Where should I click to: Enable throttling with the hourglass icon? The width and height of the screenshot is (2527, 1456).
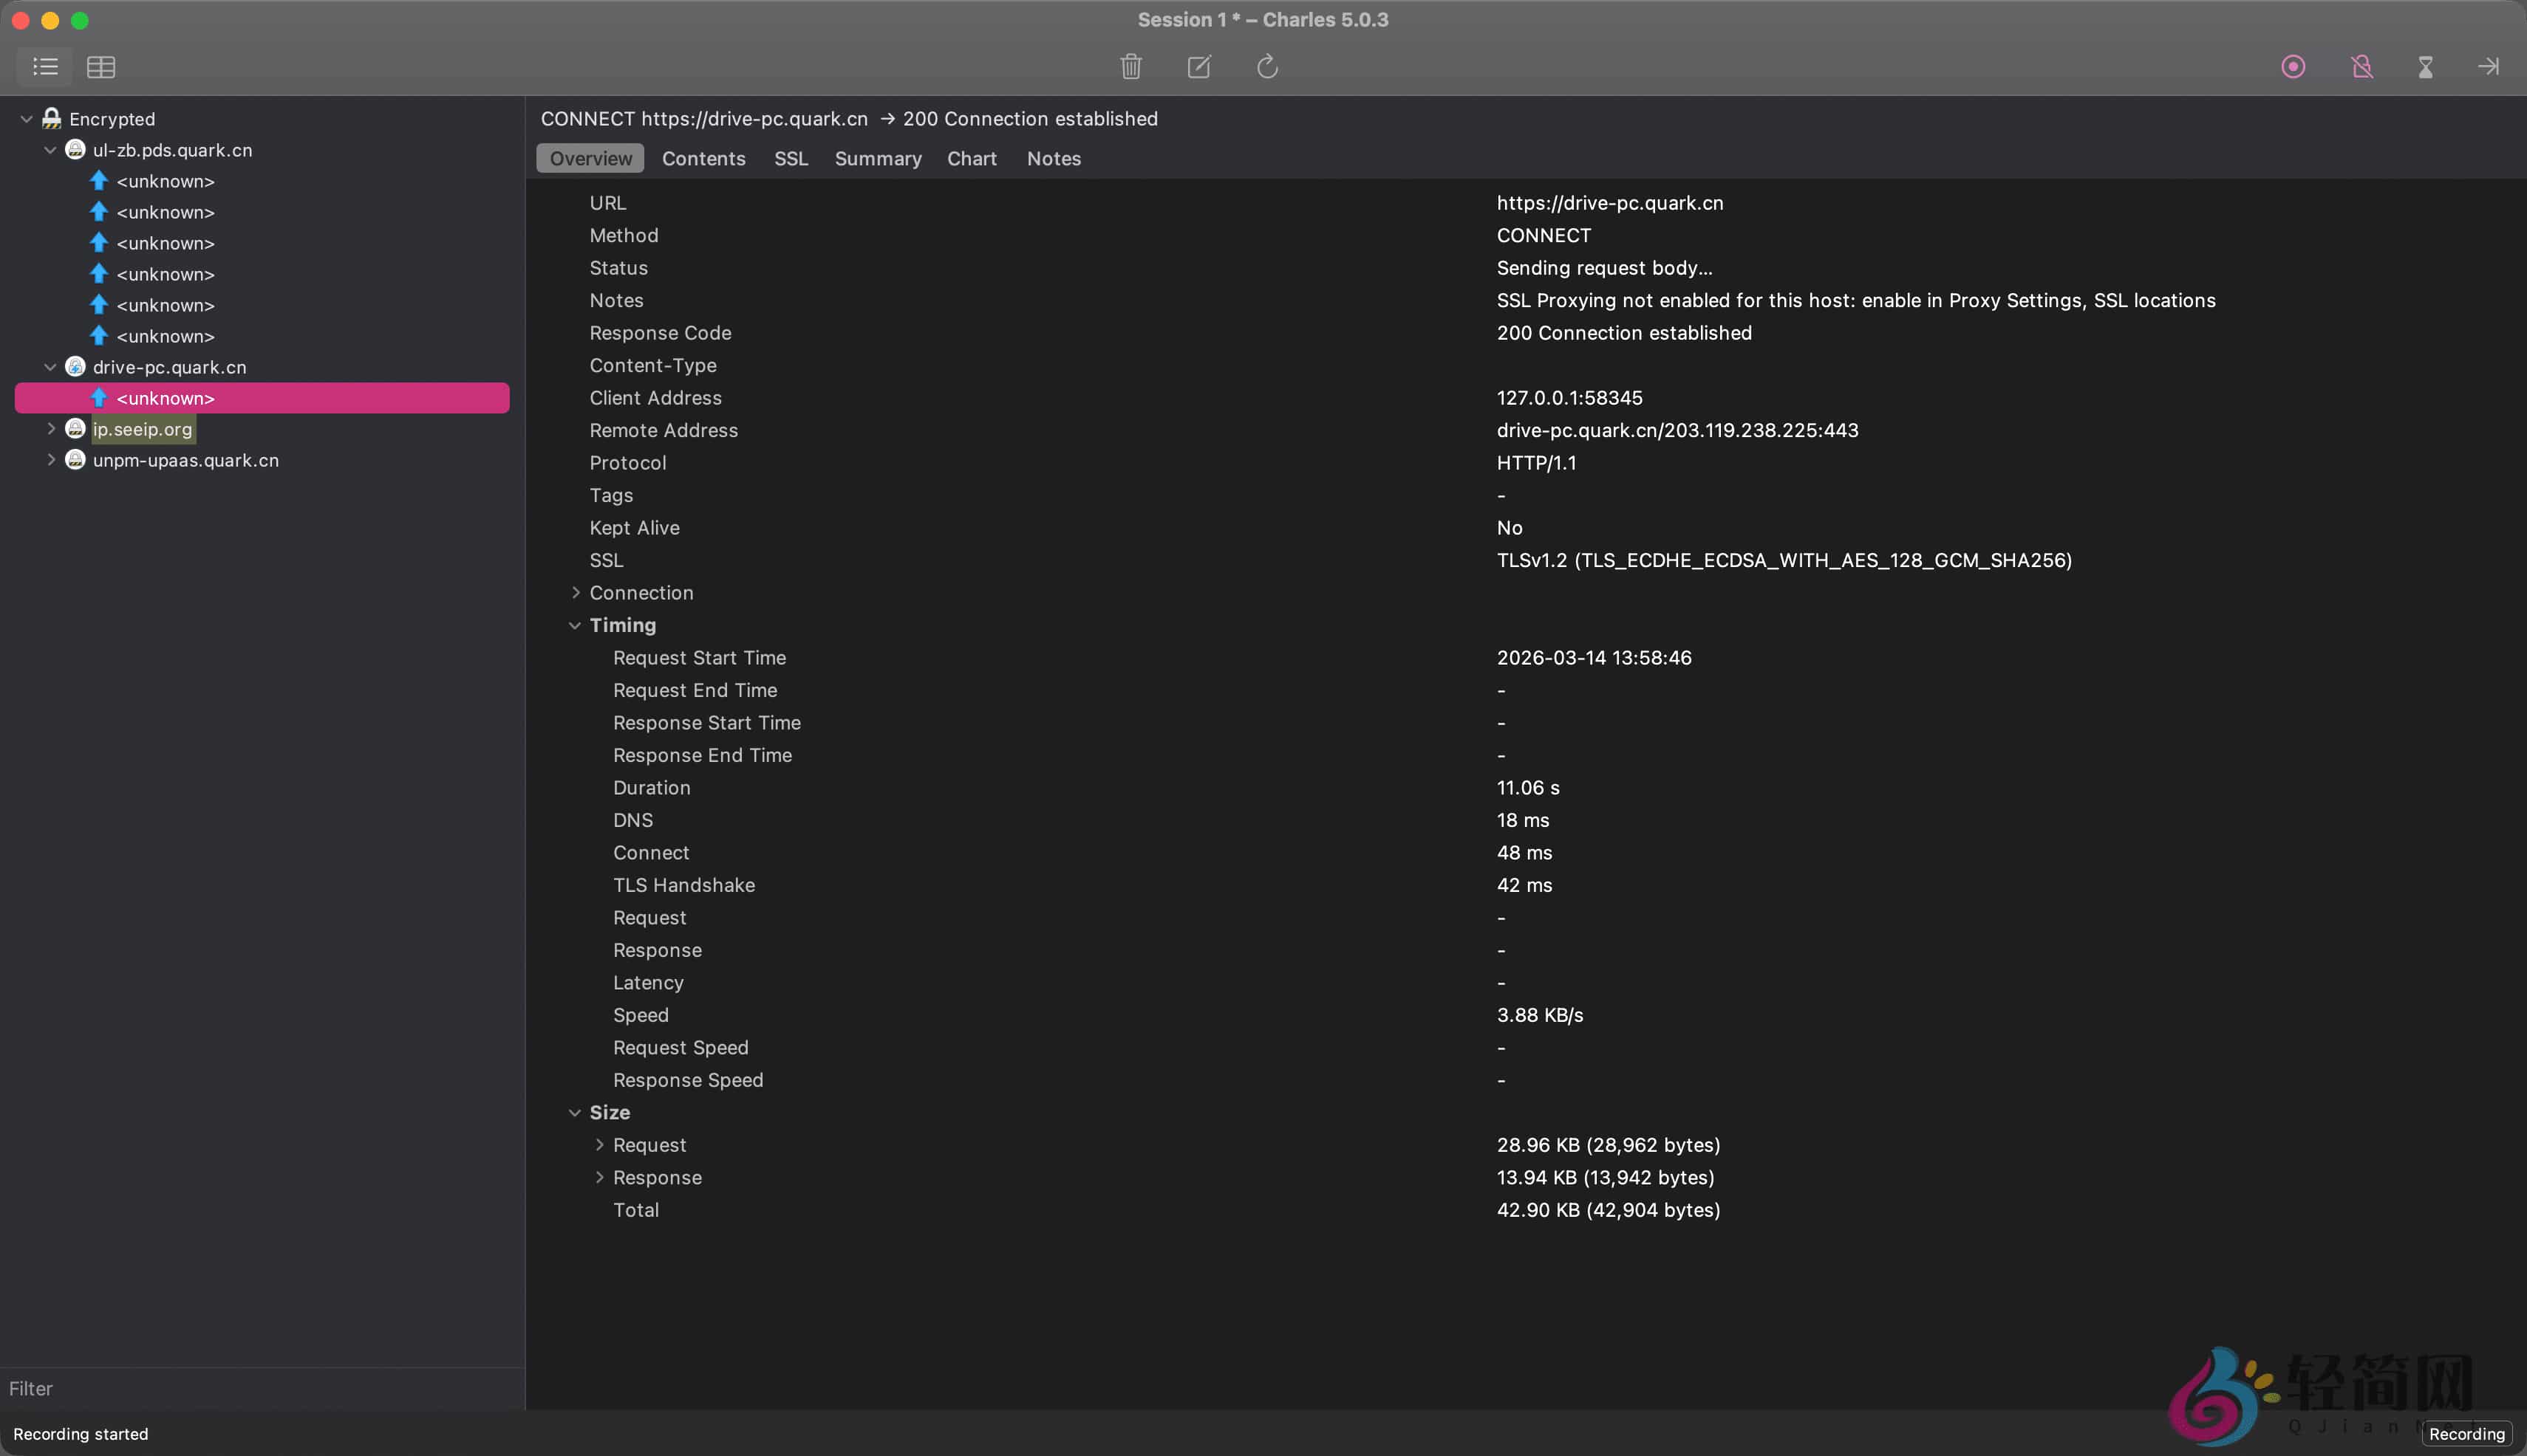point(2425,66)
